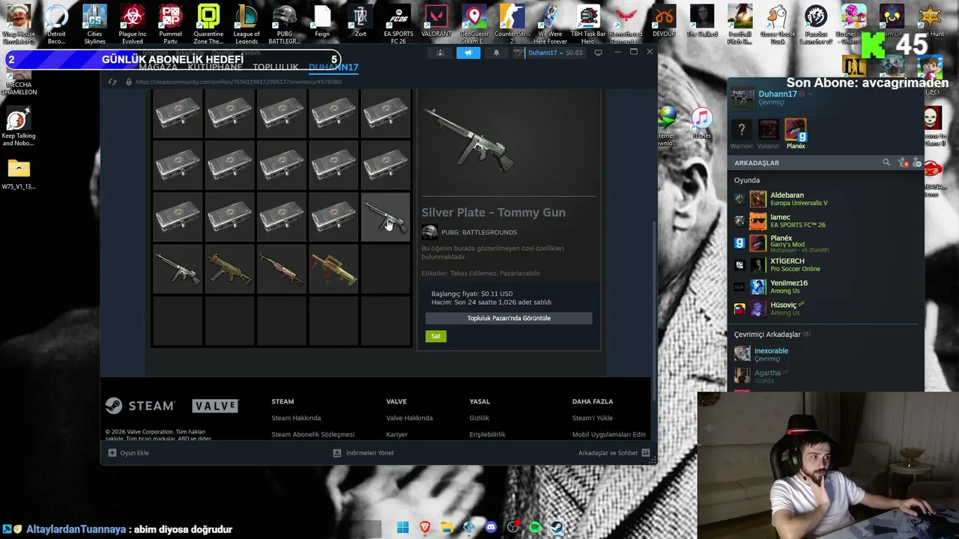This screenshot has height=539, width=959.
Task: Select the Pummel Party desktop icon
Action: point(170,23)
